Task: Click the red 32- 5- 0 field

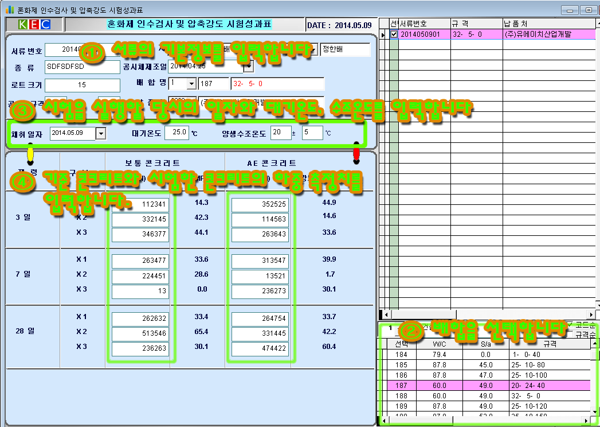Action: [277, 84]
